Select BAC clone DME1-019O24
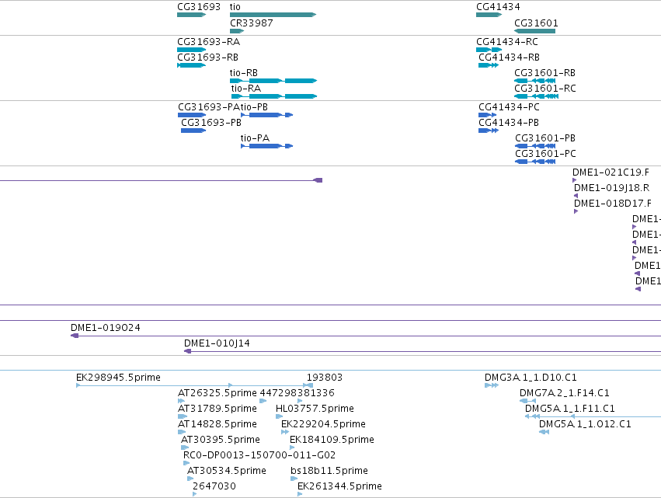 [x=366, y=336]
